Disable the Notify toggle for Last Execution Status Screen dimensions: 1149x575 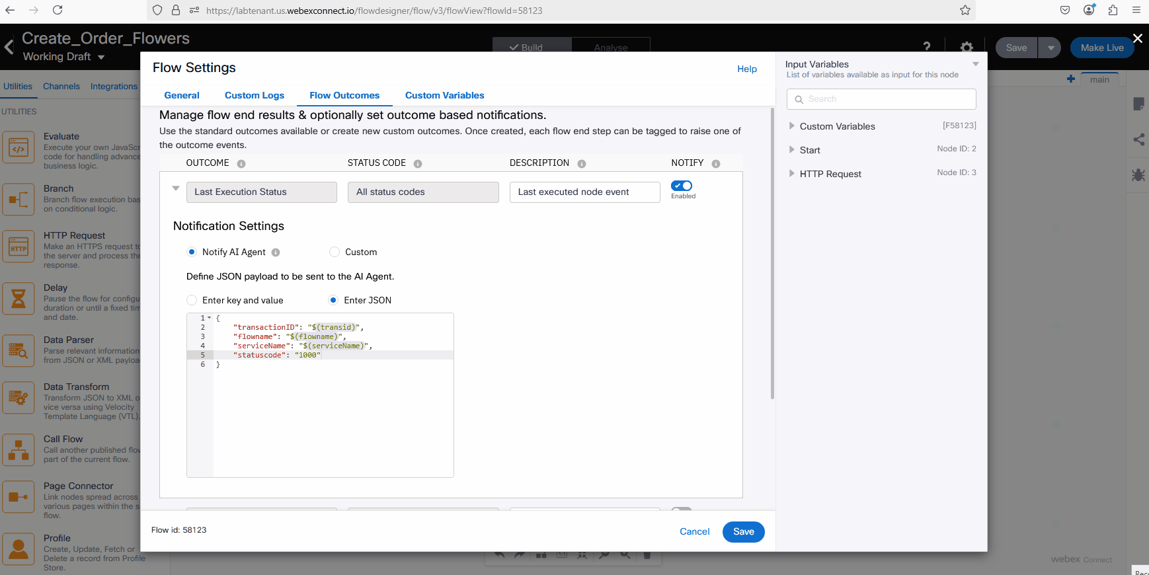point(682,186)
